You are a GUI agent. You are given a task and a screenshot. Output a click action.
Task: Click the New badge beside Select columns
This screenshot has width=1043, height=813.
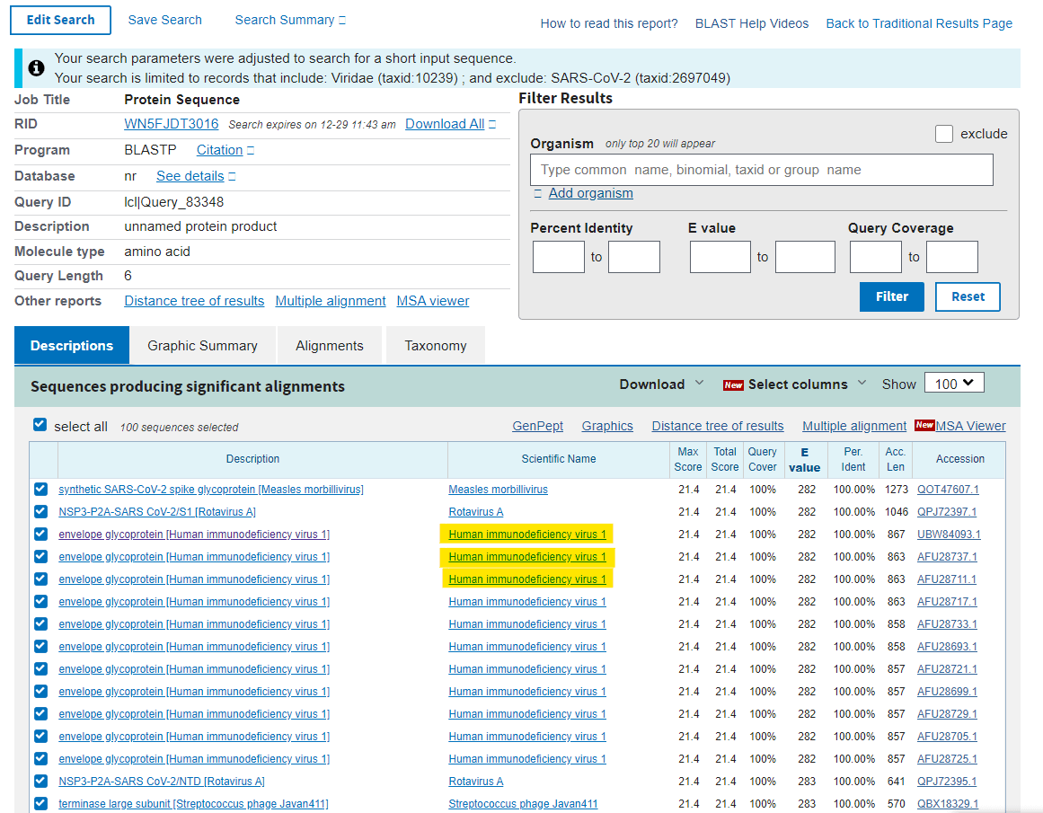(733, 385)
